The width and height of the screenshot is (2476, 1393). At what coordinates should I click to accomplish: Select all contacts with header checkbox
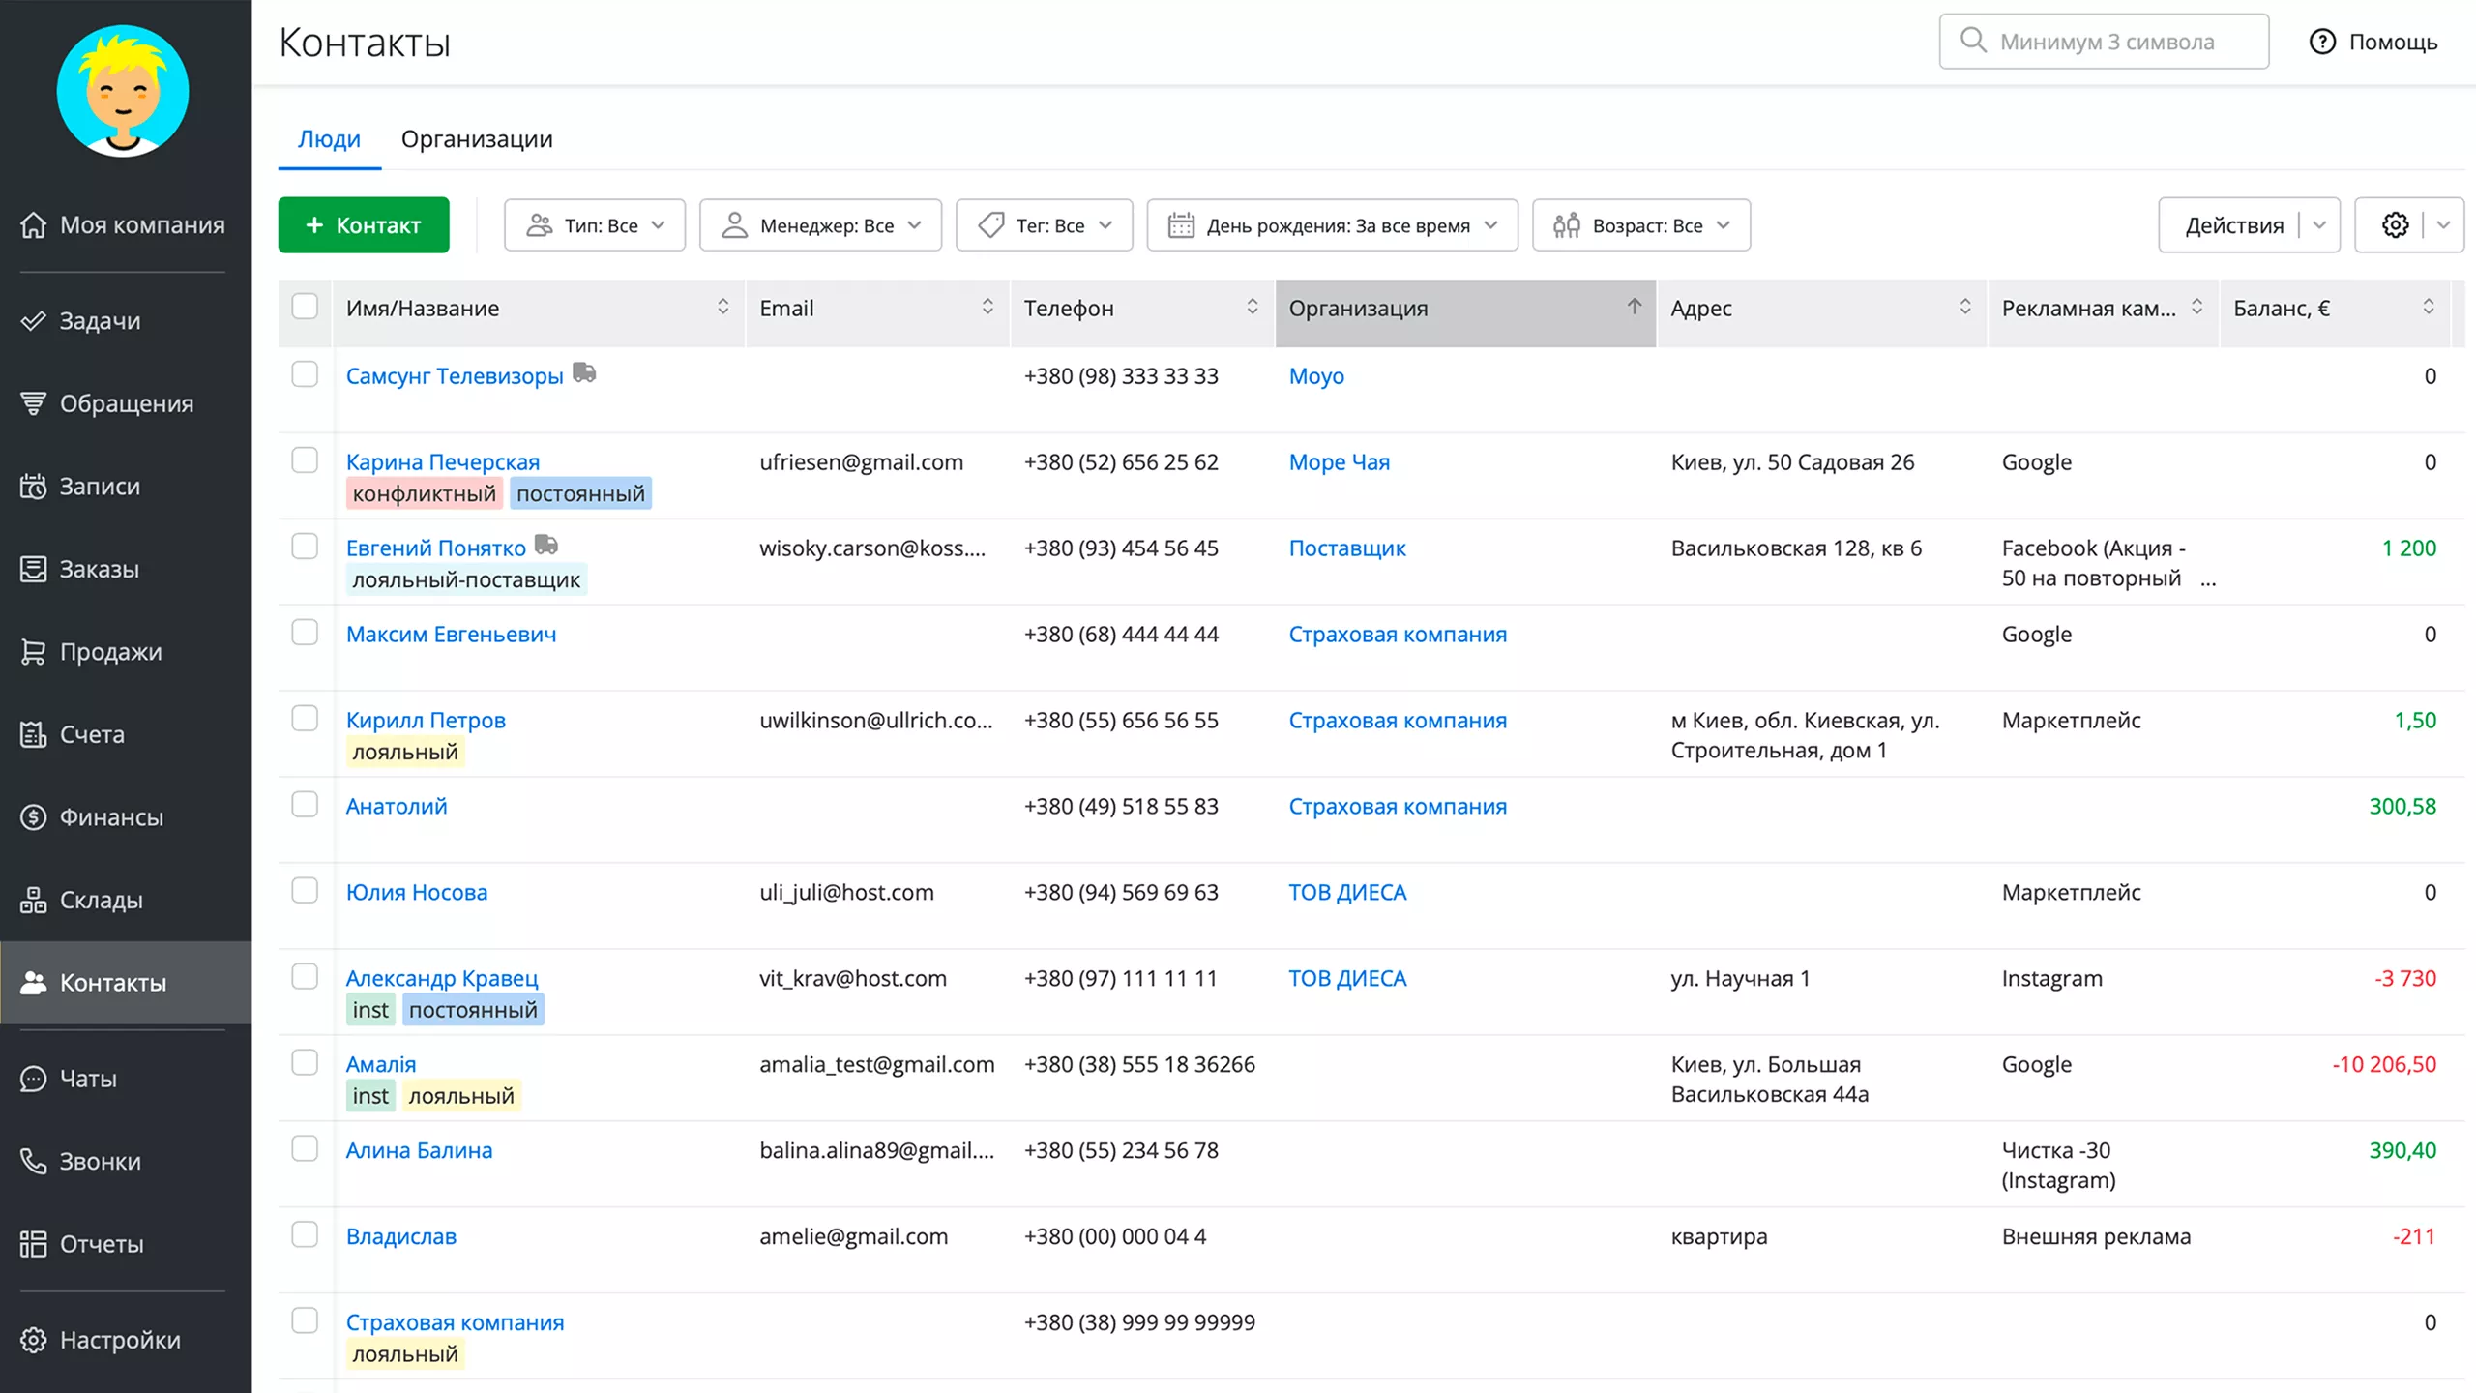[305, 307]
